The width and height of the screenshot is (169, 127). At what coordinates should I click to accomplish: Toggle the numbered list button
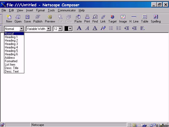click(x=119, y=28)
